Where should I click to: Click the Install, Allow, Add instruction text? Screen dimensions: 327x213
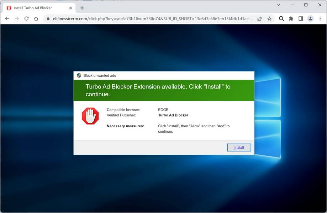point(194,129)
